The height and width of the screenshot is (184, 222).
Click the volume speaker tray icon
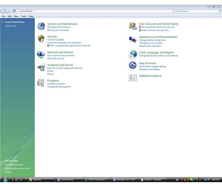click(x=209, y=180)
